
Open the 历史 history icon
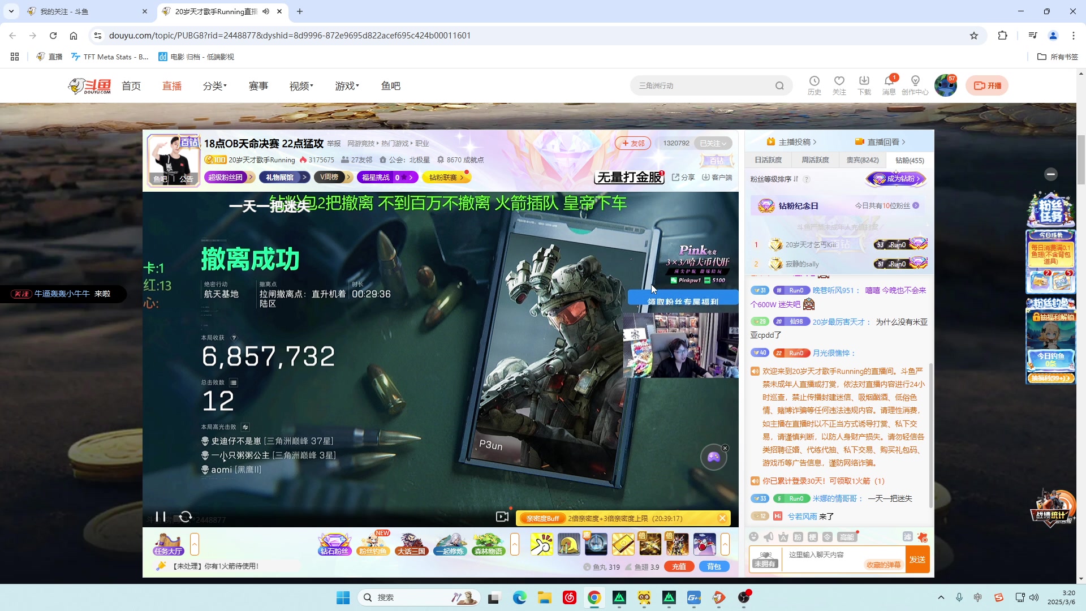pyautogui.click(x=815, y=85)
